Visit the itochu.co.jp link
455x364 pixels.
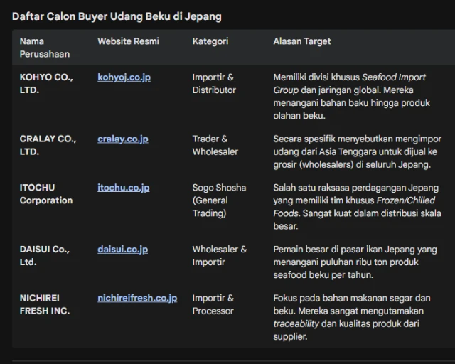click(x=123, y=188)
